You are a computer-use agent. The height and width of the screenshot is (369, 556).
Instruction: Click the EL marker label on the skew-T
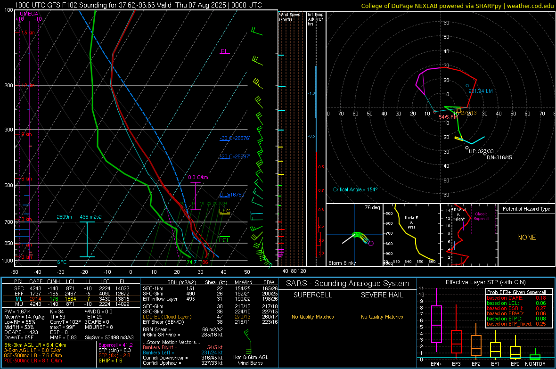(x=224, y=51)
